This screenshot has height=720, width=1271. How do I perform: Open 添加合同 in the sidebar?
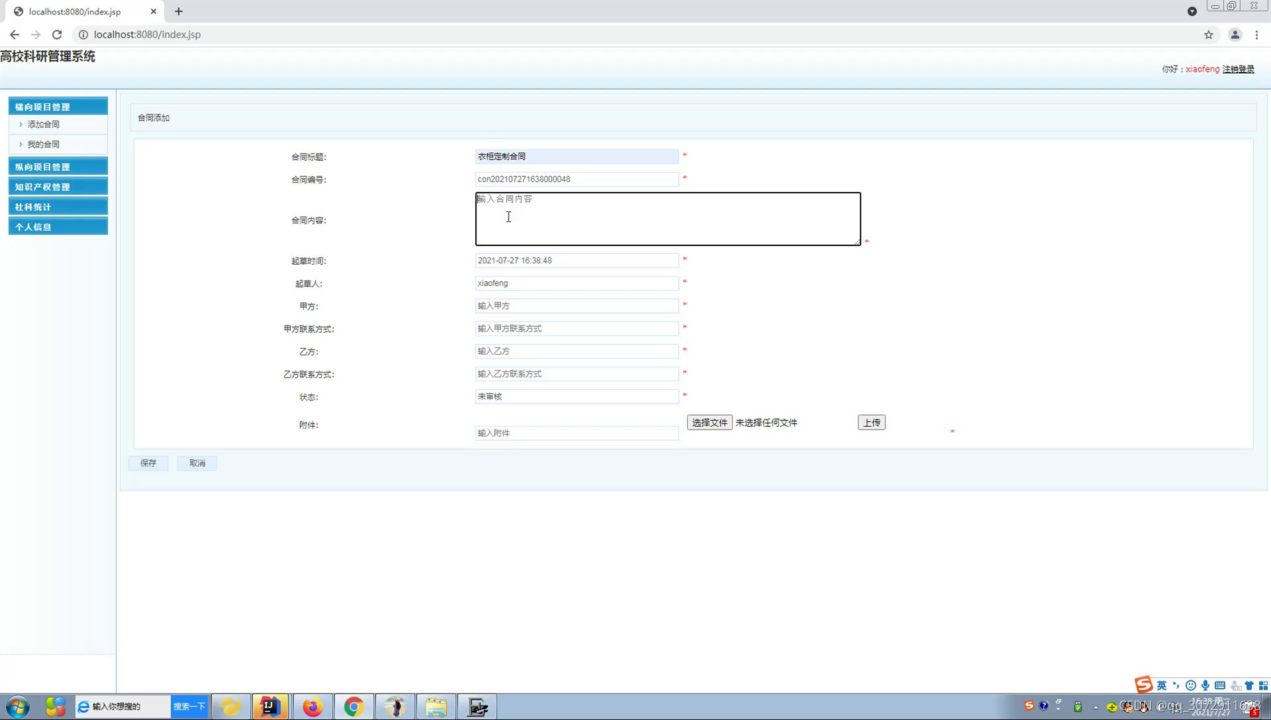pos(43,124)
